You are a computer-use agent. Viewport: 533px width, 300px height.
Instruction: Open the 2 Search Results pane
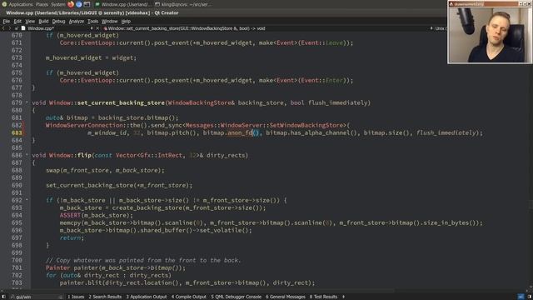click(x=105, y=297)
